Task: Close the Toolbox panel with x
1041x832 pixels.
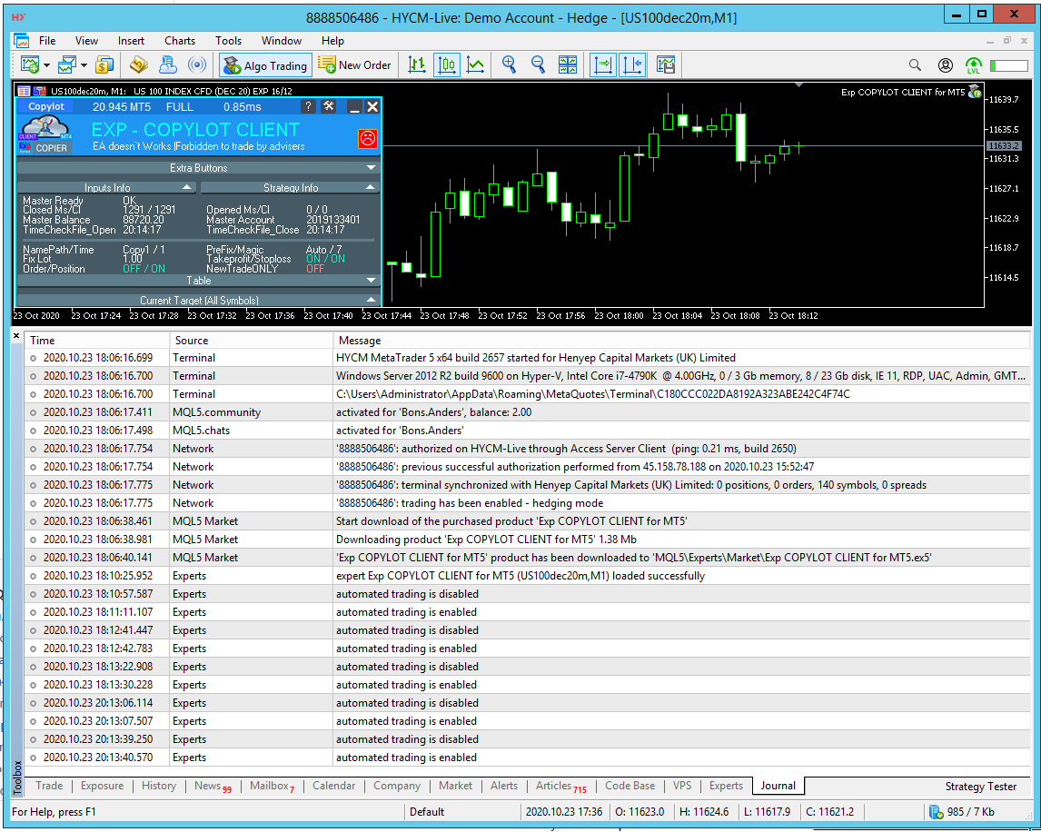Action: click(16, 337)
